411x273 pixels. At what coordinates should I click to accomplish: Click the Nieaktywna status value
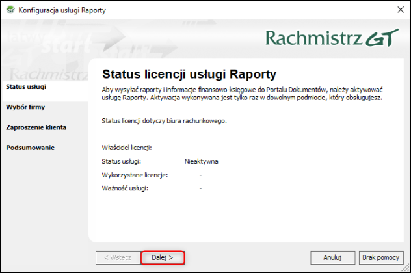pos(202,161)
